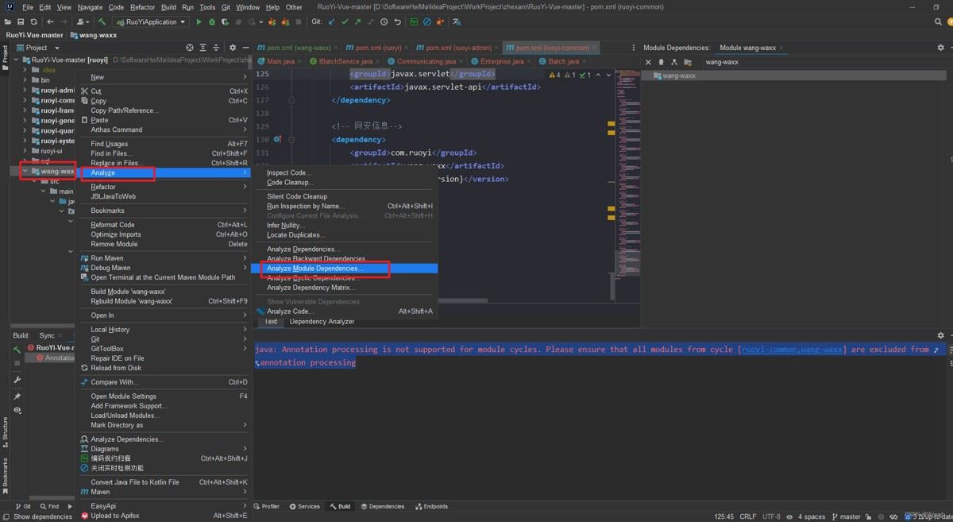Viewport: 953px width, 522px height.
Task: Open the Dependency Analyzer bottom tab
Action: point(322,322)
